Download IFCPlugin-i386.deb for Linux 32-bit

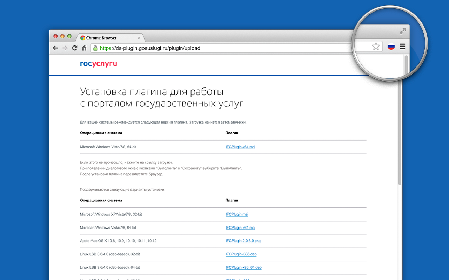tap(241, 254)
